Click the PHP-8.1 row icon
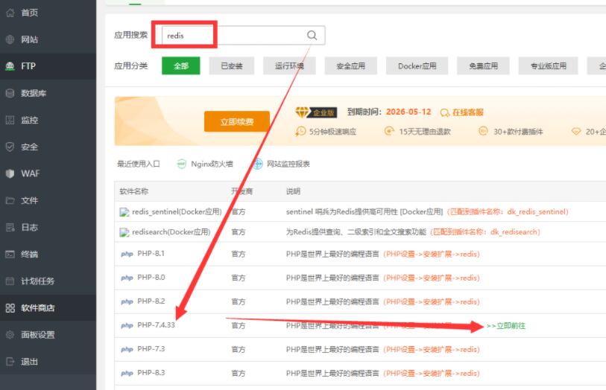 point(127,254)
